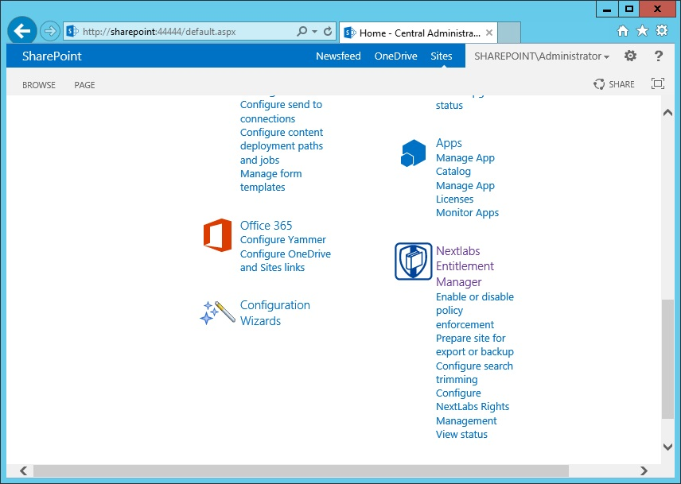Open a new blank browser tab
The width and height of the screenshot is (681, 484).
pos(509,33)
